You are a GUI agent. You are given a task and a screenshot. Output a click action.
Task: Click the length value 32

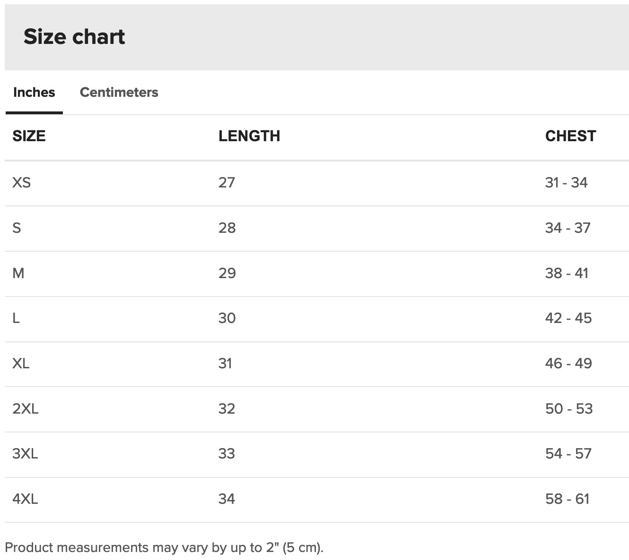(x=227, y=408)
